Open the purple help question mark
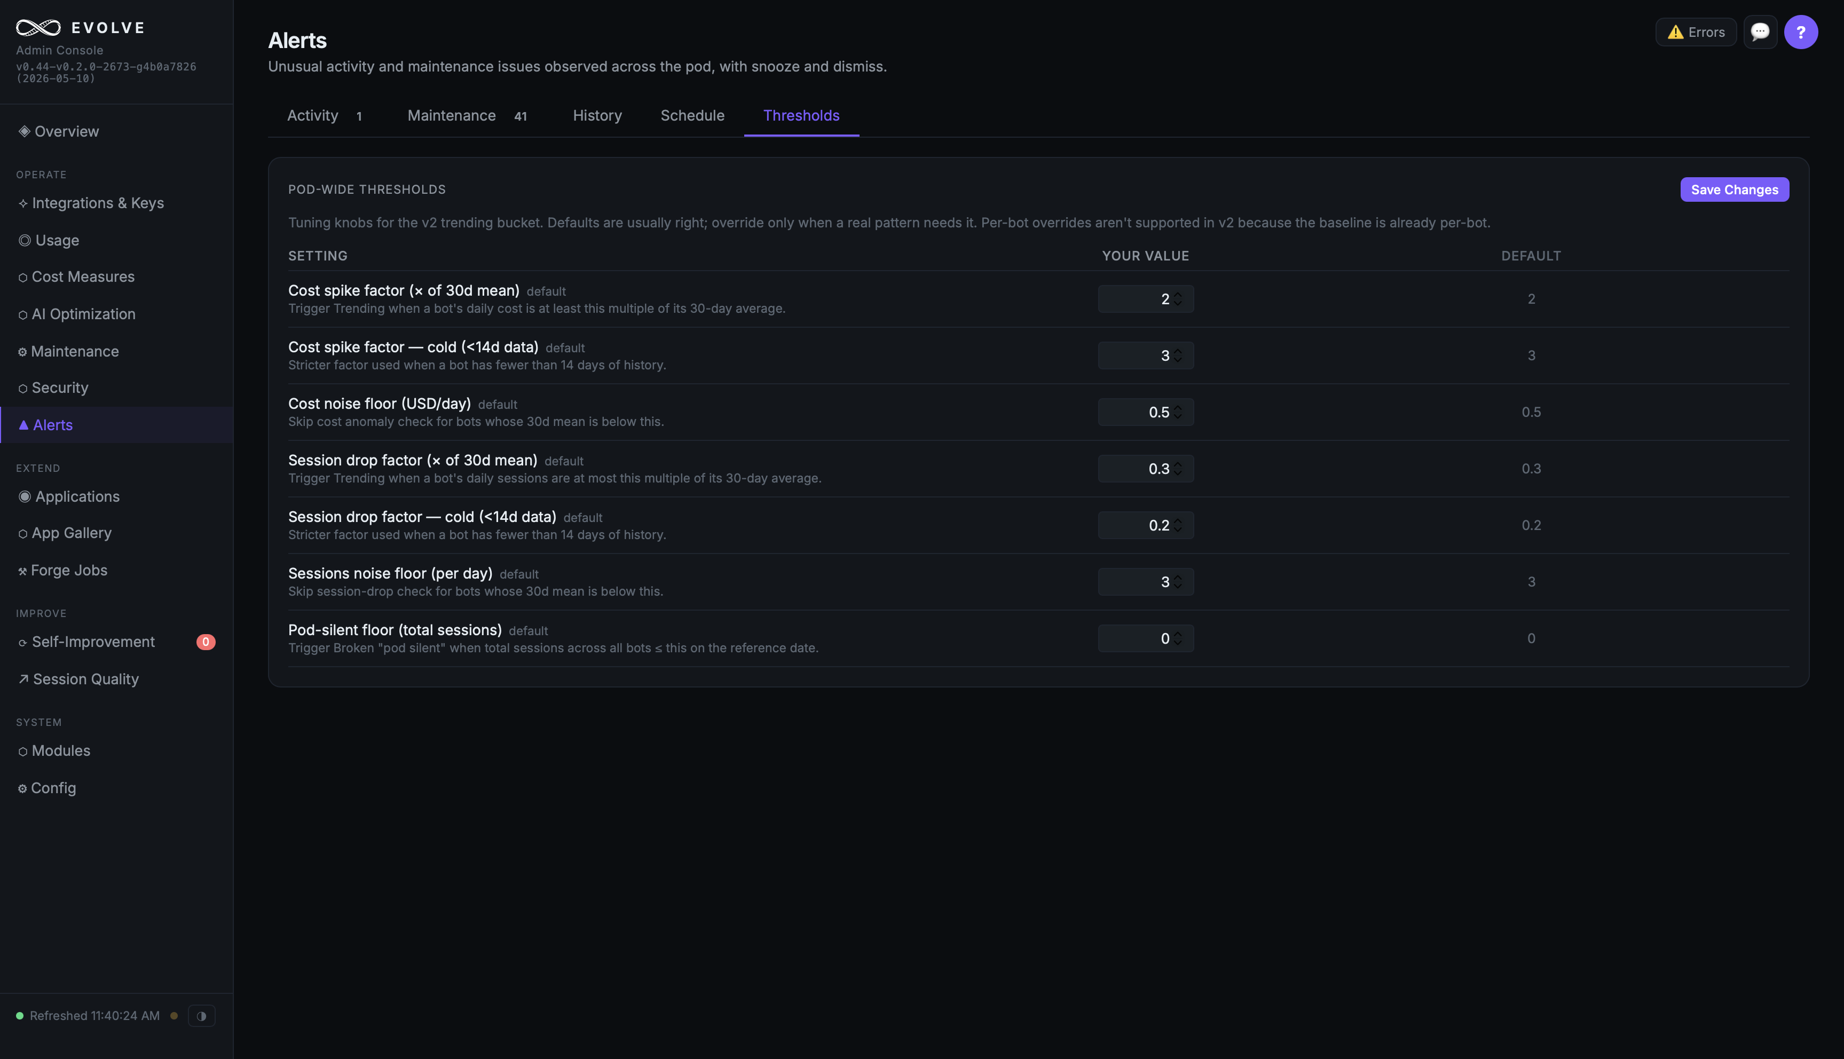Viewport: 1844px width, 1059px height. [1800, 32]
